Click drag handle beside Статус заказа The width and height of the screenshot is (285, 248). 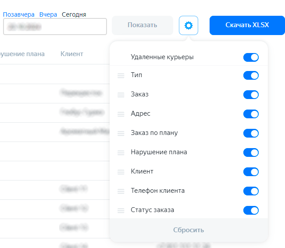tap(121, 210)
